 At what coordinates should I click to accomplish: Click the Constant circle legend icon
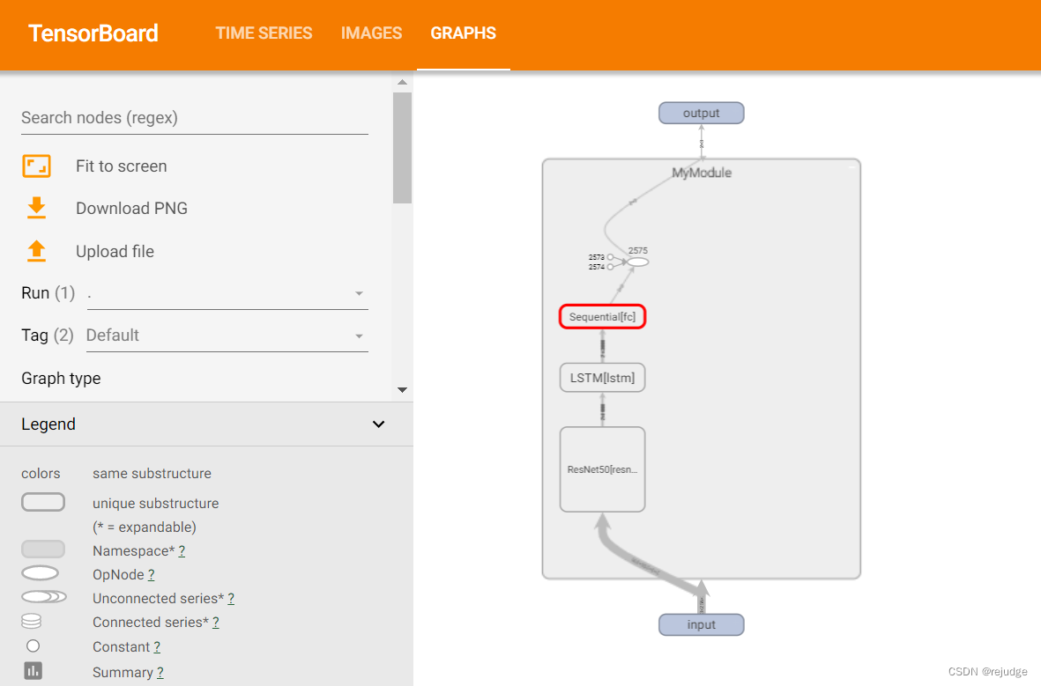coord(33,646)
